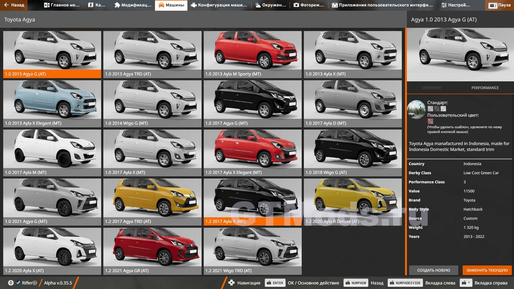Screen dimensions: 514x289
Task: Click the Toyota Agya header title
Action: tap(20, 20)
